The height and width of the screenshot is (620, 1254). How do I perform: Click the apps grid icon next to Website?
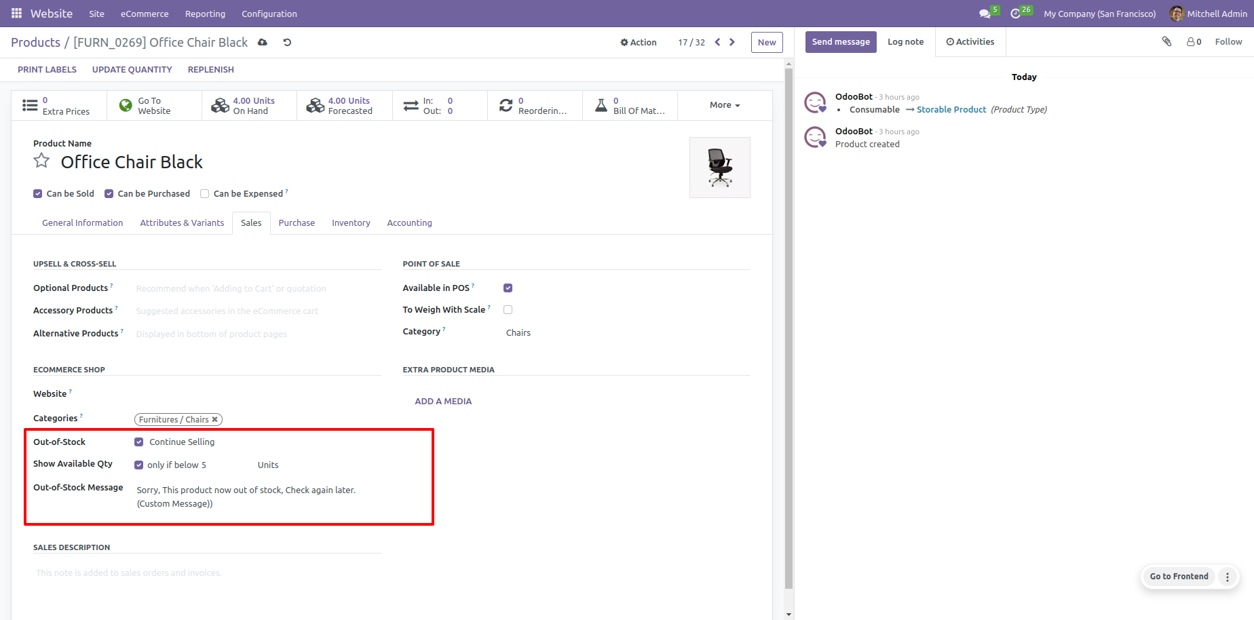click(x=15, y=13)
